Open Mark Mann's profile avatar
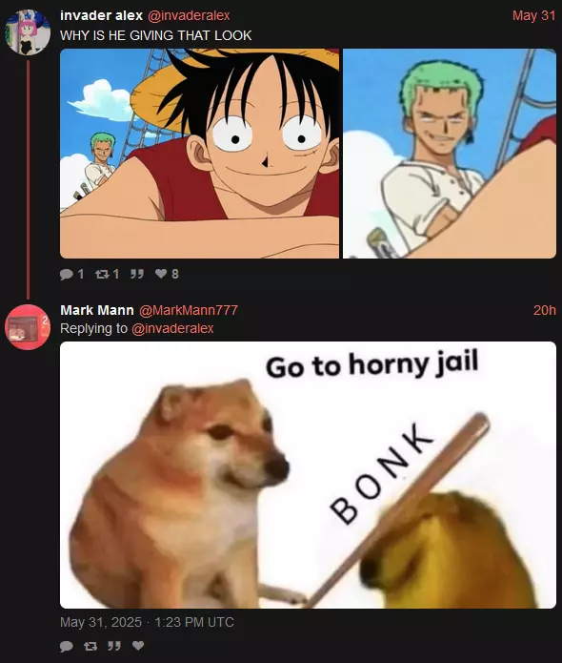Screen dimensions: 562x663 tap(28, 327)
